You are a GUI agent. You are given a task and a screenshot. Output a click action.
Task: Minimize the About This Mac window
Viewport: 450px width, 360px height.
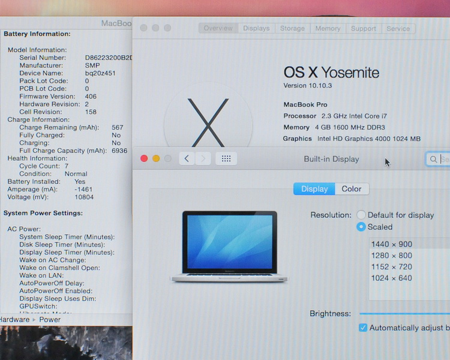tap(155, 28)
